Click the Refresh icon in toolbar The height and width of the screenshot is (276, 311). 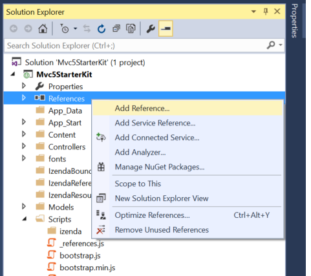click(x=102, y=28)
